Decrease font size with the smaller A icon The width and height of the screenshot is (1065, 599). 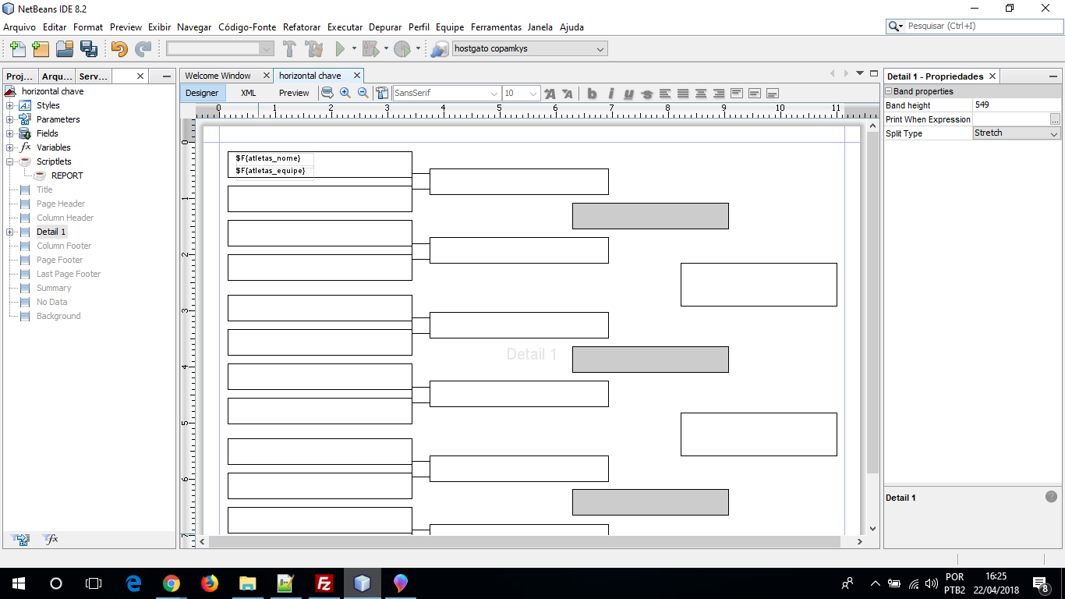click(x=568, y=94)
